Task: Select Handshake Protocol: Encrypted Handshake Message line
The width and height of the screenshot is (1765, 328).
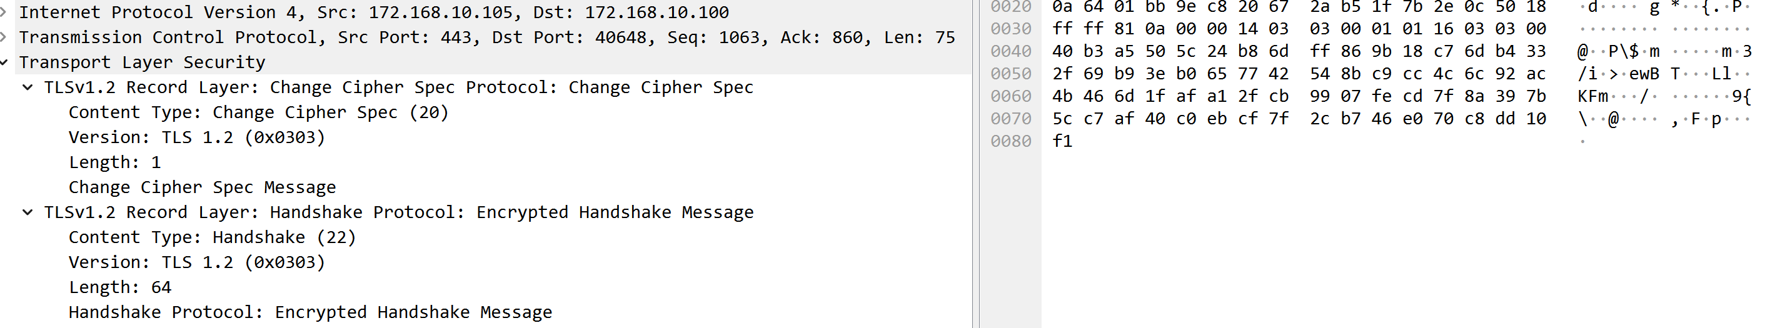Action: [x=309, y=312]
